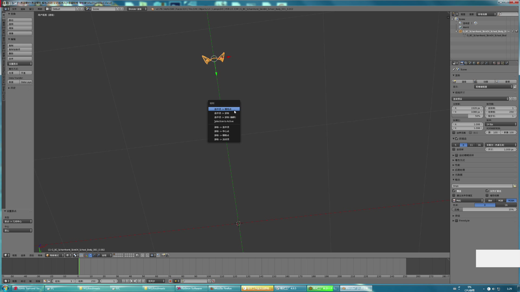Expand the 烘焙 bake panel

coord(457,216)
